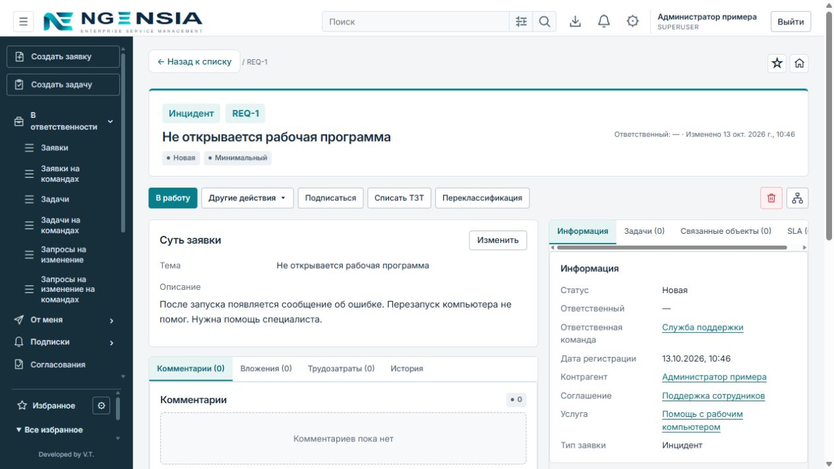Expand the Подписки section
The width and height of the screenshot is (834, 469).
111,343
